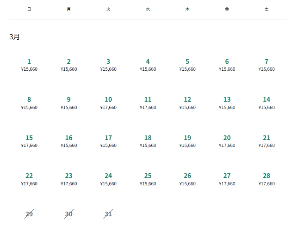Select March 1 priced ¥15,660
Viewport: 292px width, 232px height.
(x=29, y=65)
